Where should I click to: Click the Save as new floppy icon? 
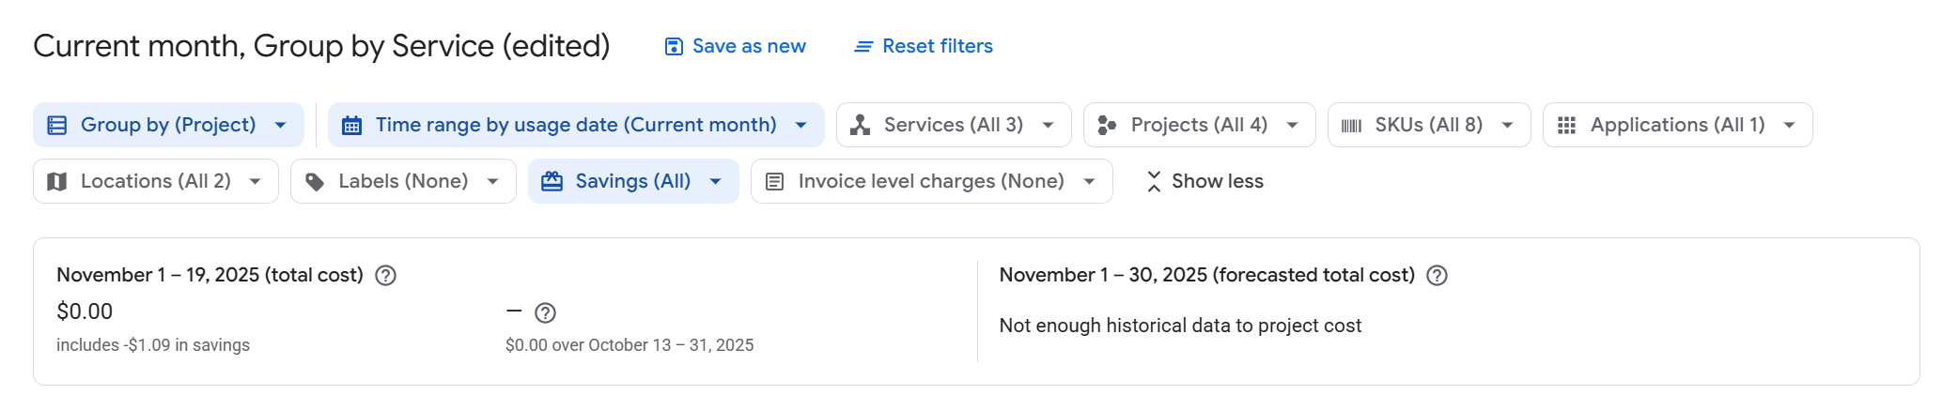(x=674, y=46)
